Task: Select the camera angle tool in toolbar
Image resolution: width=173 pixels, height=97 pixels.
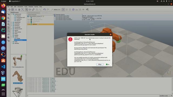Action: pyautogui.click(x=19, y=10)
